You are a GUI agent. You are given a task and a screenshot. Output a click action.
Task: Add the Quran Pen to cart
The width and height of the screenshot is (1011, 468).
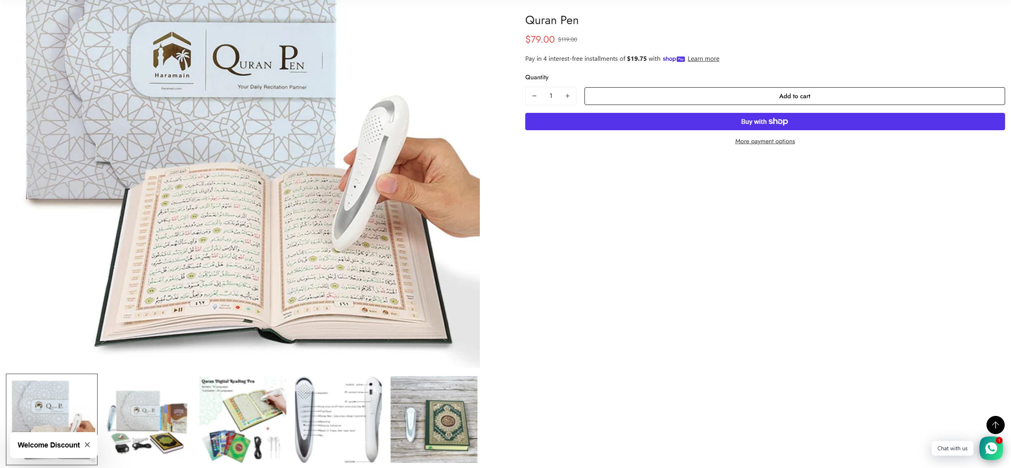click(x=795, y=96)
